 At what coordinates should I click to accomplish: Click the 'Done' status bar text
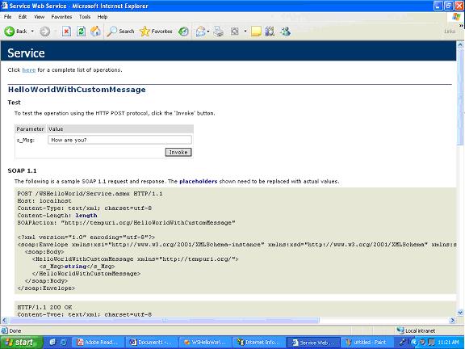pyautogui.click(x=15, y=330)
